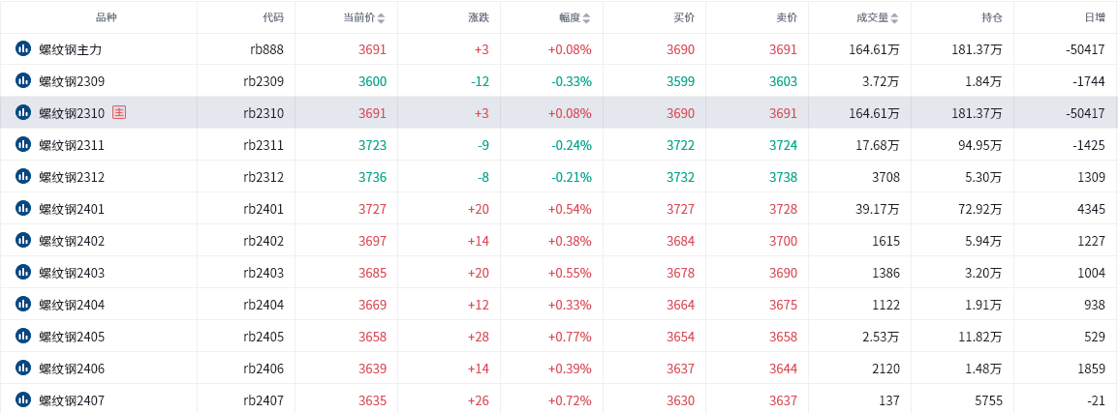Sort table by 当前价 column
Viewport: 1118px width, 413px height.
click(x=363, y=17)
